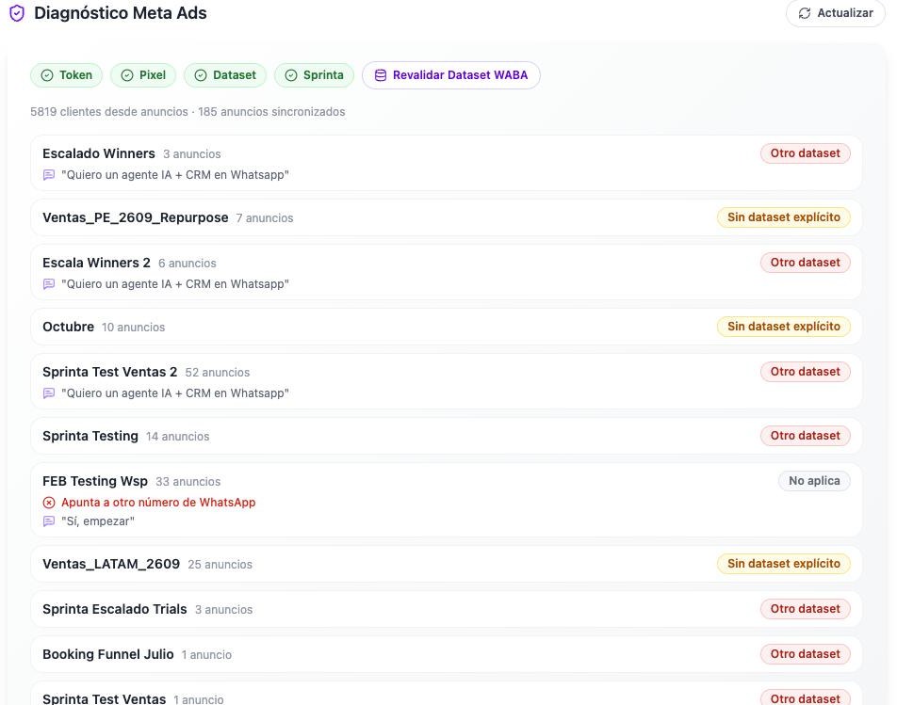Click Otro dataset badge on Escala Winners 2
Viewport: 897px width, 705px height.
pos(805,263)
